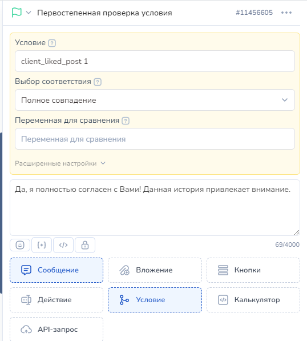Click the lock icon below the message
Screen dimensions: 307x341
tap(85, 245)
